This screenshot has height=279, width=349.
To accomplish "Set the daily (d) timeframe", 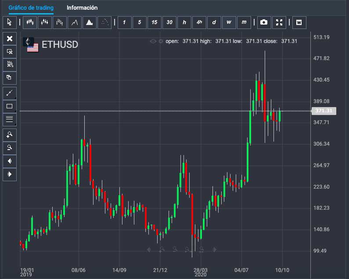I will 214,22.
